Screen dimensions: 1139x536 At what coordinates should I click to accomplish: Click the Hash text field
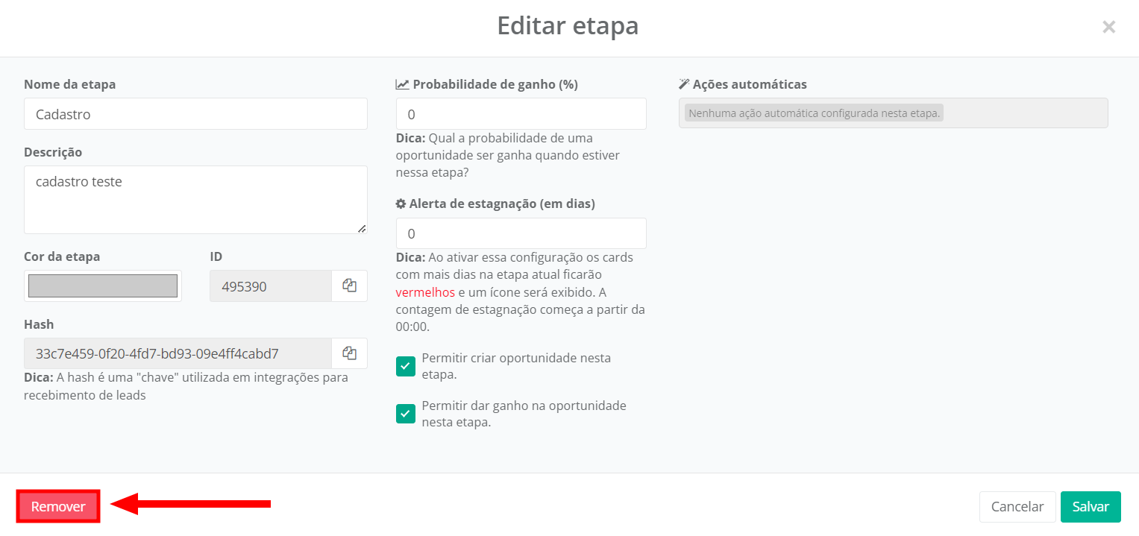click(x=178, y=353)
